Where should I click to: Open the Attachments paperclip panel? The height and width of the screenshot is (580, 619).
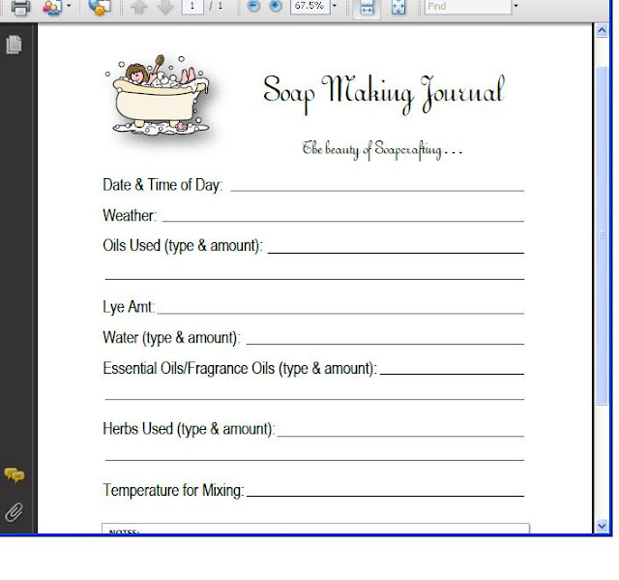point(15,512)
